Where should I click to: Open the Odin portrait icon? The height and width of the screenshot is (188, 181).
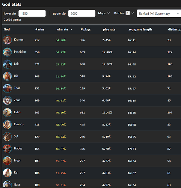click(x=7, y=112)
